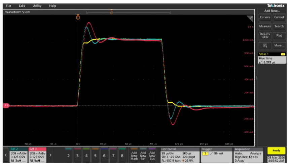Select the trigger position T marker
This screenshot has height=166, width=290.
[x=78, y=18]
